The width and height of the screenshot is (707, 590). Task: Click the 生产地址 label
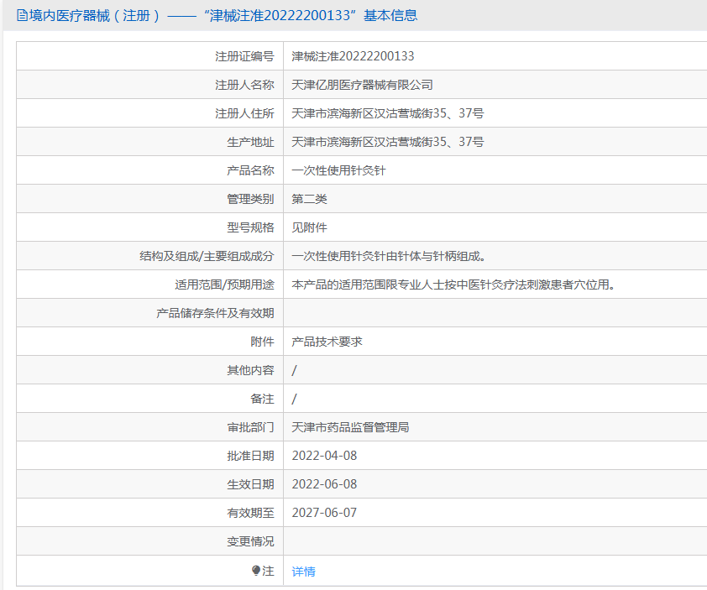250,142
